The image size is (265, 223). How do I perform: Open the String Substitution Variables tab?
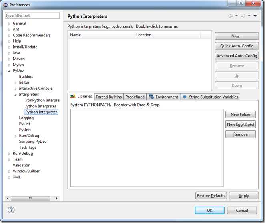(210, 97)
